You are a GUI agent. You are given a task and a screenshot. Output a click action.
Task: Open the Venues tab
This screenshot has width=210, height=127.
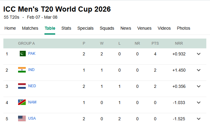144,28
